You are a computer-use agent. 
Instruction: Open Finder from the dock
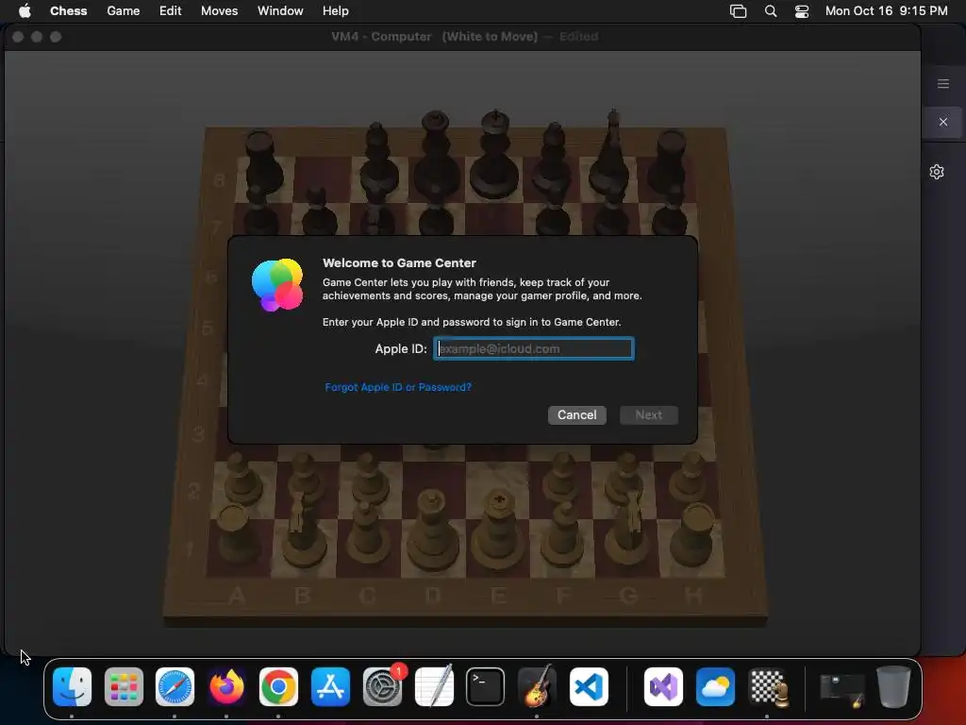[72, 687]
